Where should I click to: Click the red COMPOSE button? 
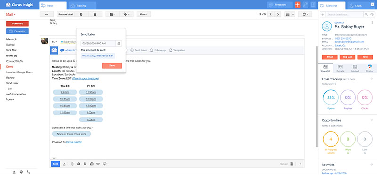coord(17,24)
